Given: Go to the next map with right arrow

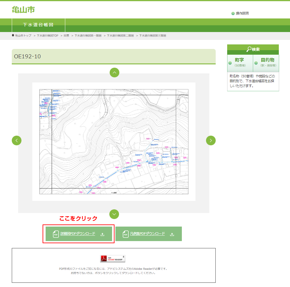Looking at the screenshot, I should [211, 140].
